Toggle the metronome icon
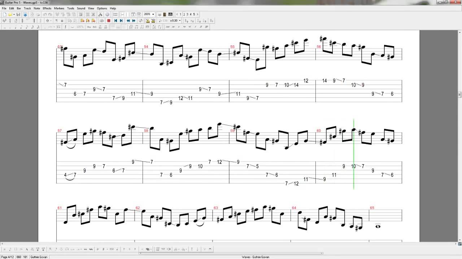 coord(147,21)
